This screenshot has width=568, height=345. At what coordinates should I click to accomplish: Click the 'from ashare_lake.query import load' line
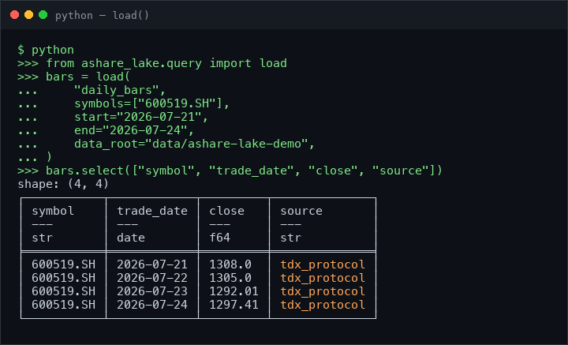(152, 63)
